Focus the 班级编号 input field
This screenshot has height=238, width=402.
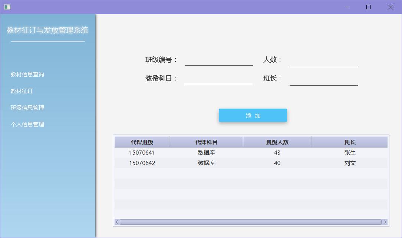219,60
